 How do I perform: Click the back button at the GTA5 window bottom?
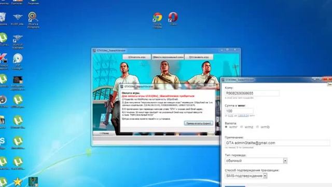pyautogui.click(x=104, y=133)
